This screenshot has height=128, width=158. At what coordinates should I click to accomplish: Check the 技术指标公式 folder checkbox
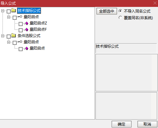tap(9, 11)
